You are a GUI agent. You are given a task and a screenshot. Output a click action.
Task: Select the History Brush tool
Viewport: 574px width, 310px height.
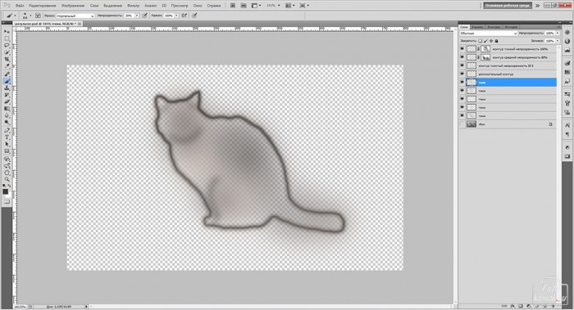pyautogui.click(x=7, y=95)
